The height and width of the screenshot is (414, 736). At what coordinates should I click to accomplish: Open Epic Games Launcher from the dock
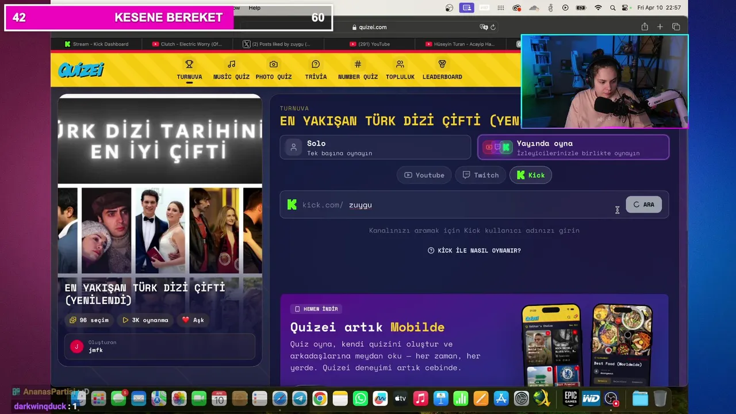click(x=570, y=398)
